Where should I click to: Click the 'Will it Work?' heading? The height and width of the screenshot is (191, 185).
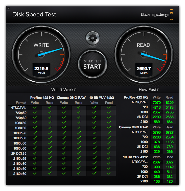[63, 90]
